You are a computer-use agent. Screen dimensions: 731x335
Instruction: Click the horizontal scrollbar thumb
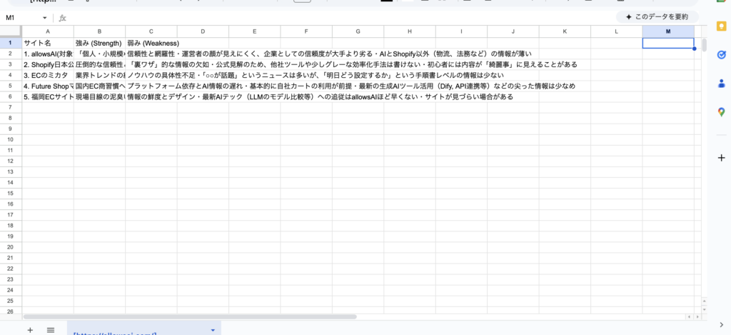pos(189,316)
